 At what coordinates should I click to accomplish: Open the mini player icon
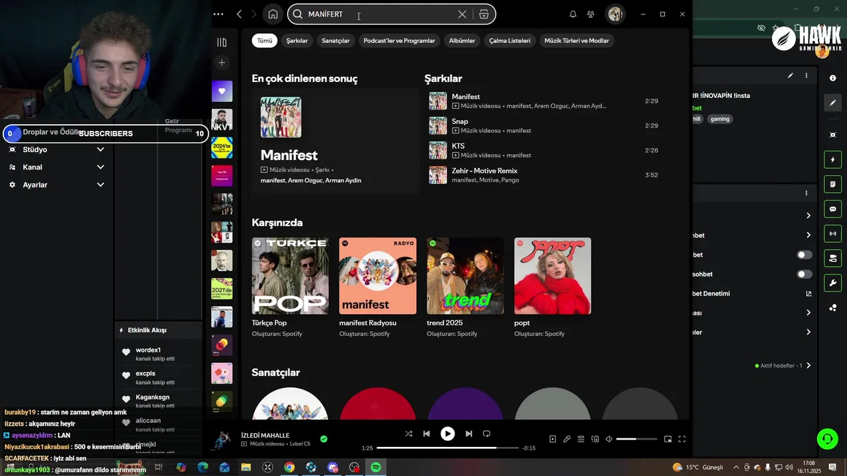pyautogui.click(x=668, y=439)
